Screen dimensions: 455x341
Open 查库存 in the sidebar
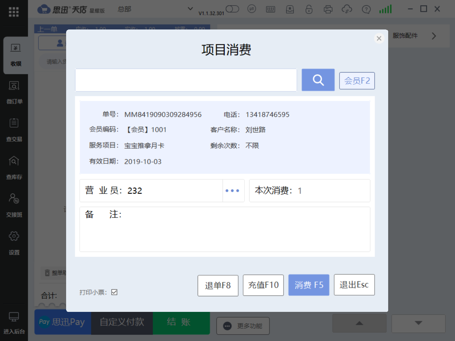click(14, 168)
